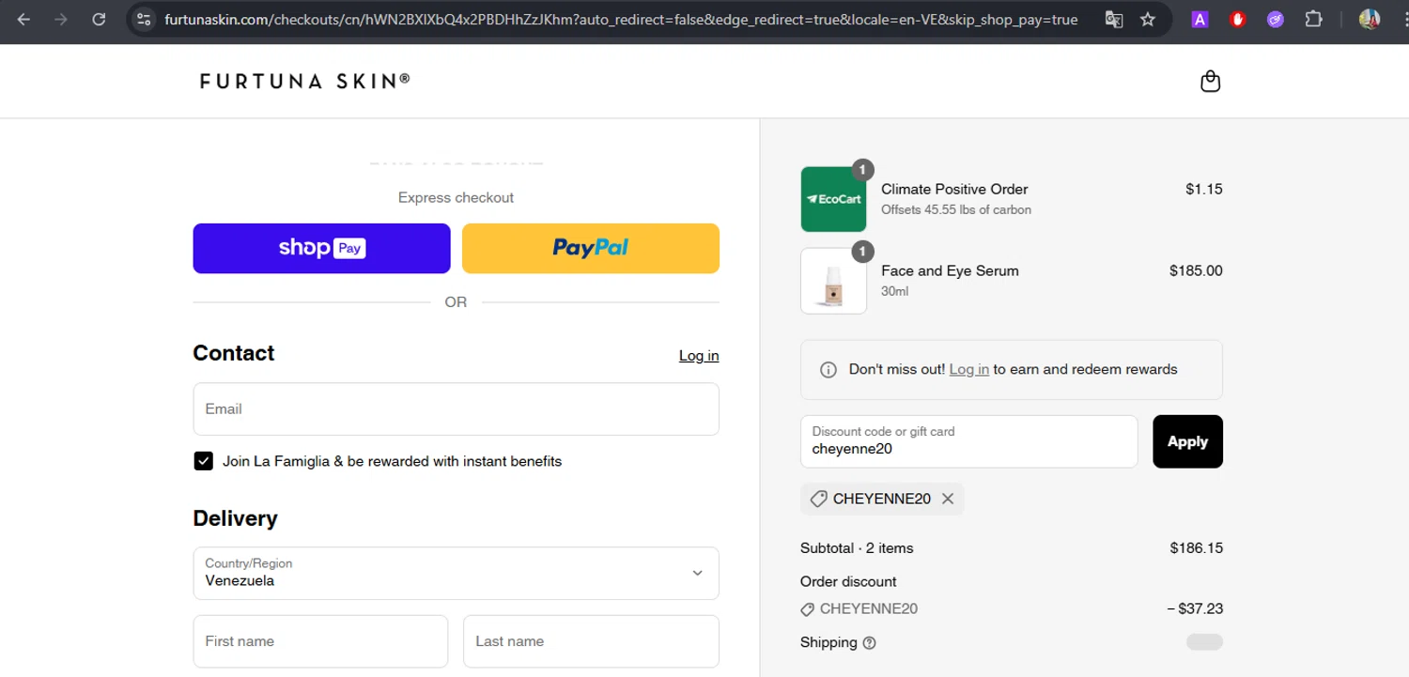Click the Face and Eye Serum item name
The image size is (1409, 677).
click(x=950, y=270)
